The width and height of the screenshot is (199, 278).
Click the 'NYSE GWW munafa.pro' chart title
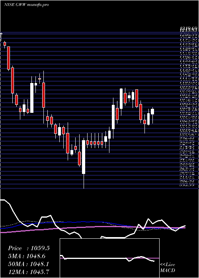(x=26, y=5)
